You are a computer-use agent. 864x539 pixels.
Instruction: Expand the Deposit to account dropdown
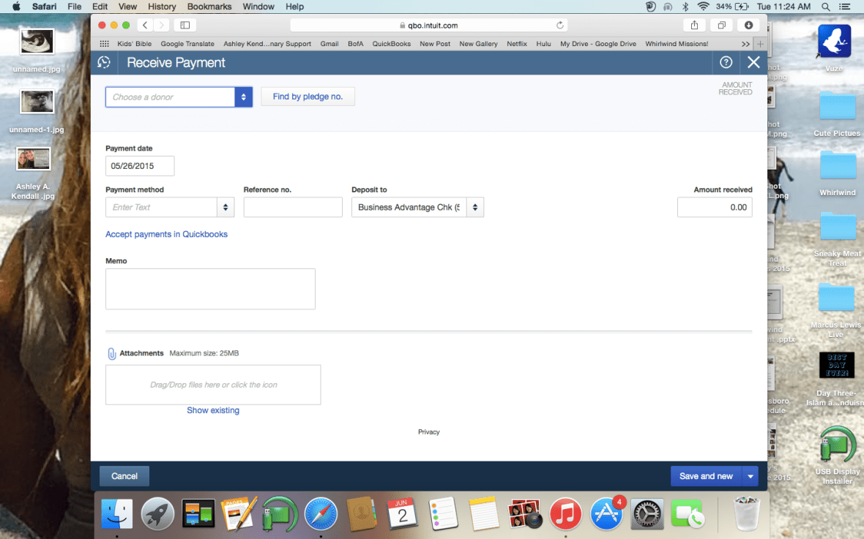[x=475, y=208]
